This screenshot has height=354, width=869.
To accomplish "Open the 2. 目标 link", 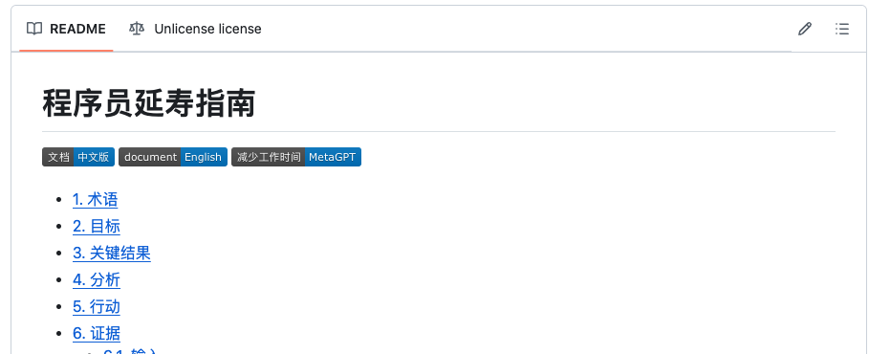I will click(97, 227).
